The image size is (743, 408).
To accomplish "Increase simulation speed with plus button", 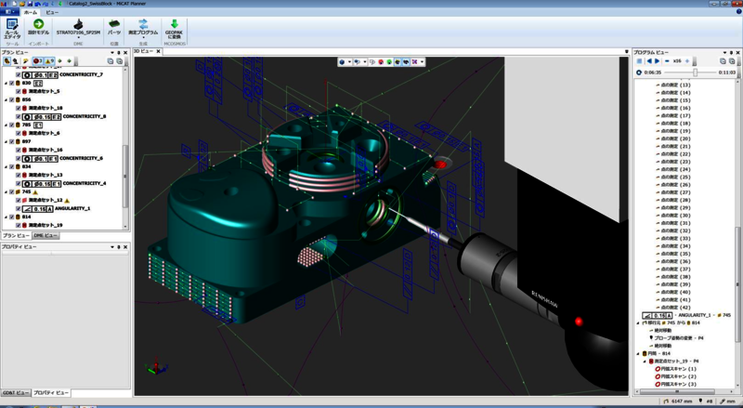I will [x=687, y=61].
